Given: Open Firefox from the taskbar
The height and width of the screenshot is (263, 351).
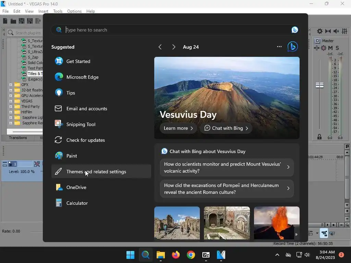Looking at the screenshot, I should coord(176,255).
